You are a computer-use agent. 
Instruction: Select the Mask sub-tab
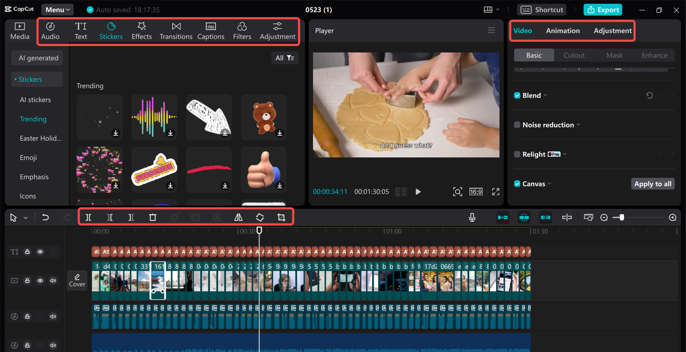(x=614, y=55)
